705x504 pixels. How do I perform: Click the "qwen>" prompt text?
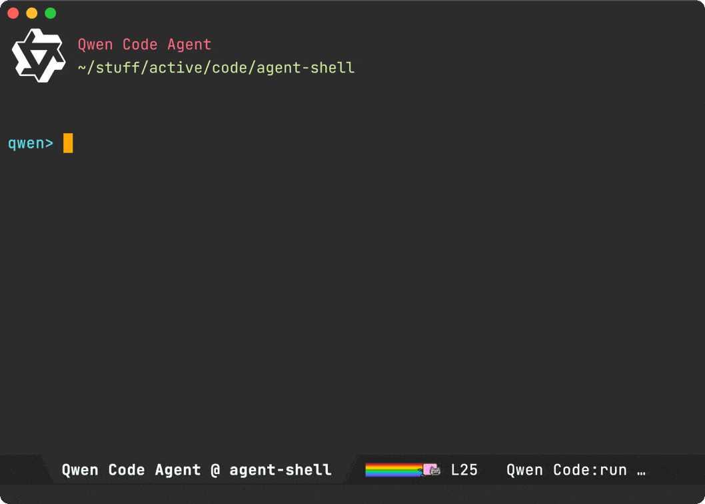pyautogui.click(x=30, y=143)
